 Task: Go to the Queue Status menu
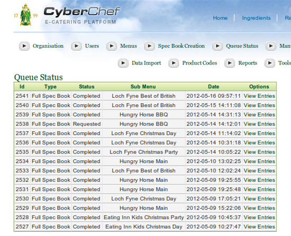(242, 46)
